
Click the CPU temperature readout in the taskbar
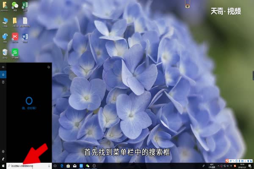pos(212,166)
